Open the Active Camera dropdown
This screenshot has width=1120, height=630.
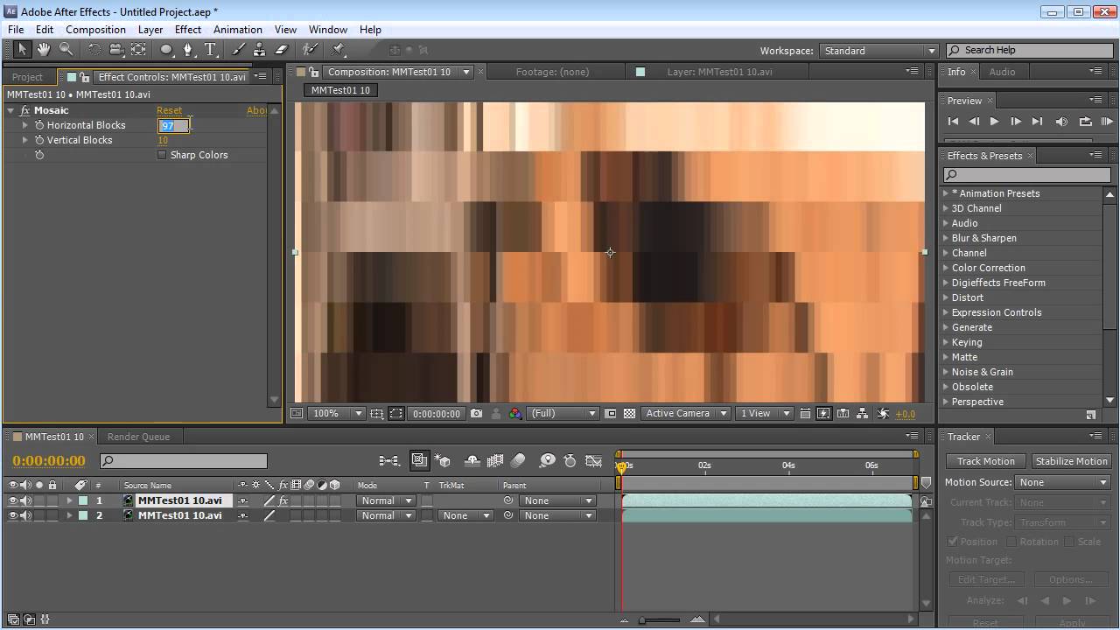coord(685,413)
